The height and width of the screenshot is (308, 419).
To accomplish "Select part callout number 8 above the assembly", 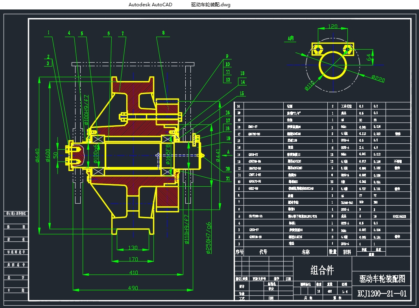I will (163, 33).
